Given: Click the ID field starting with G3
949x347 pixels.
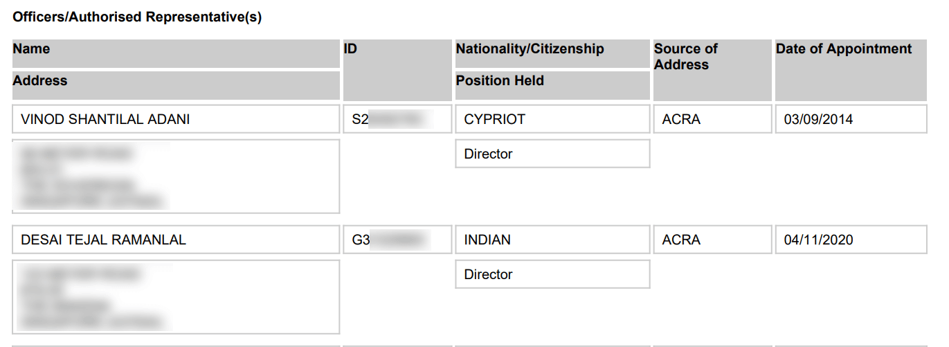Looking at the screenshot, I should click(x=397, y=240).
